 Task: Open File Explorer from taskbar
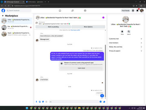coord(79,108)
